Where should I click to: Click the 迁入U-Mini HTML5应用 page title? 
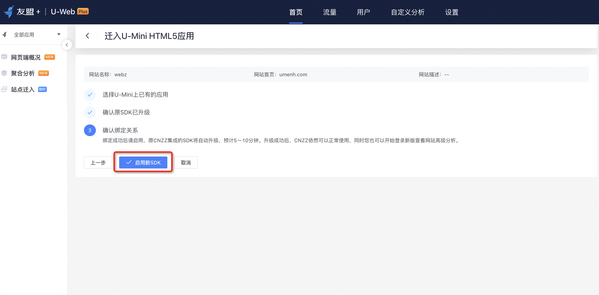[149, 36]
